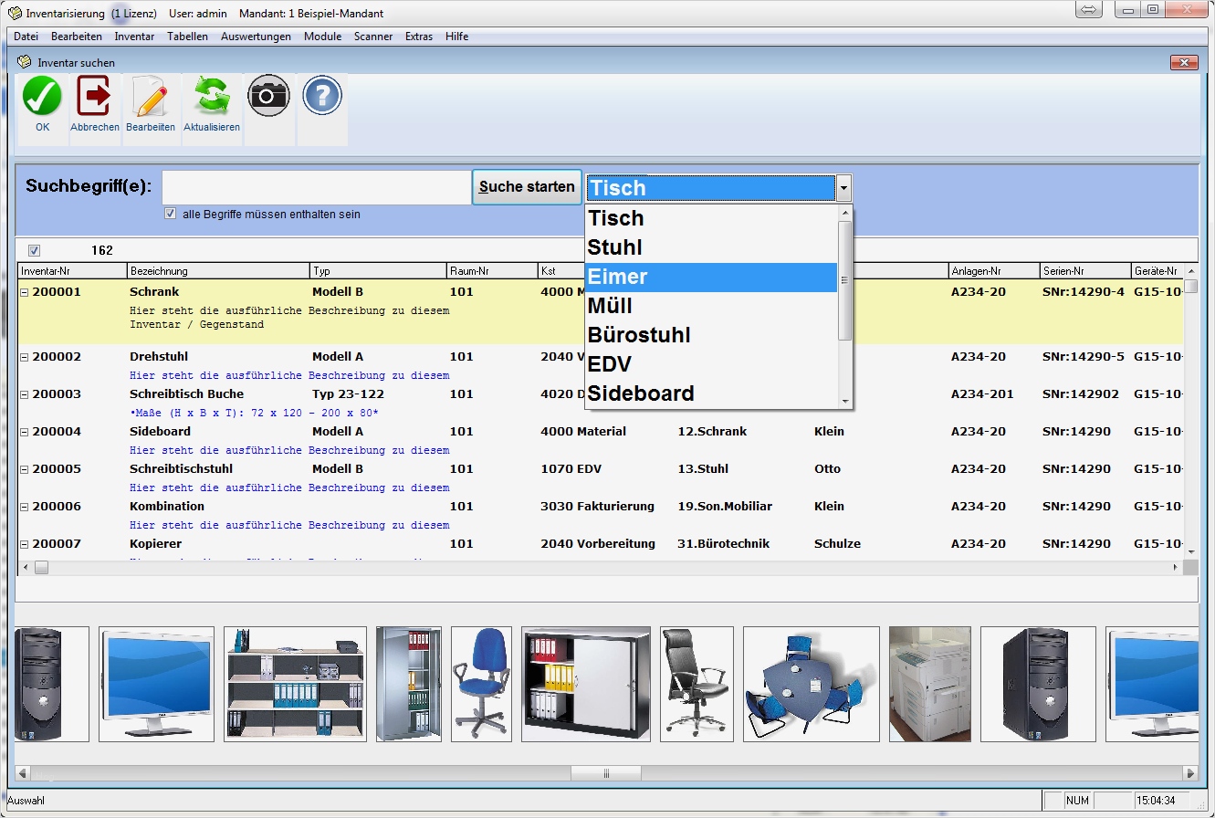Click the 'Suche starten' button
1215x818 pixels.
tap(527, 186)
